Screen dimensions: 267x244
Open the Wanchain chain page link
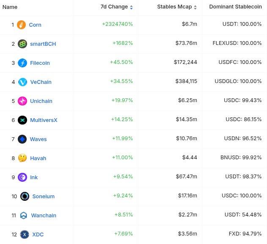[x=44, y=215]
